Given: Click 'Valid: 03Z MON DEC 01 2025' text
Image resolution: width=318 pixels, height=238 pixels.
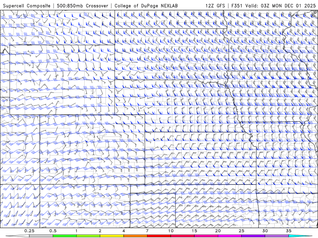Looking at the screenshot, I should point(281,6).
